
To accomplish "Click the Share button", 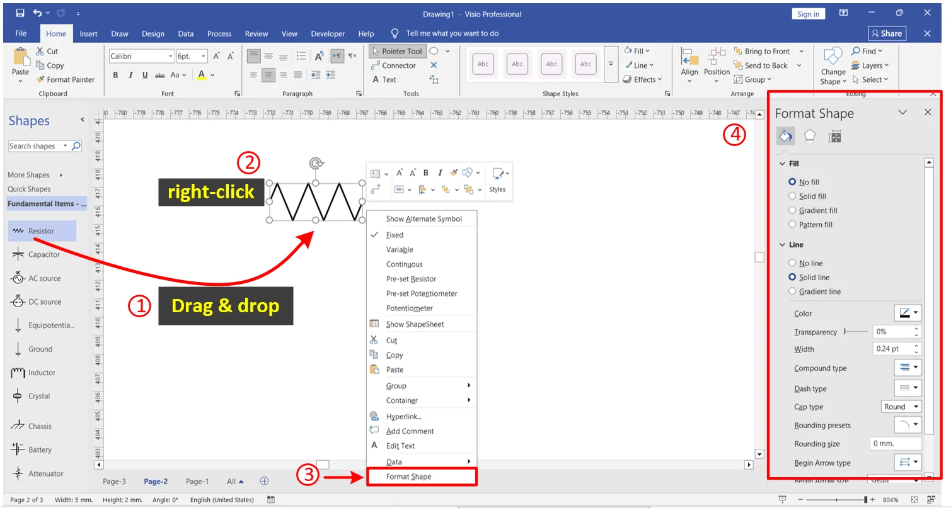I will tap(886, 33).
